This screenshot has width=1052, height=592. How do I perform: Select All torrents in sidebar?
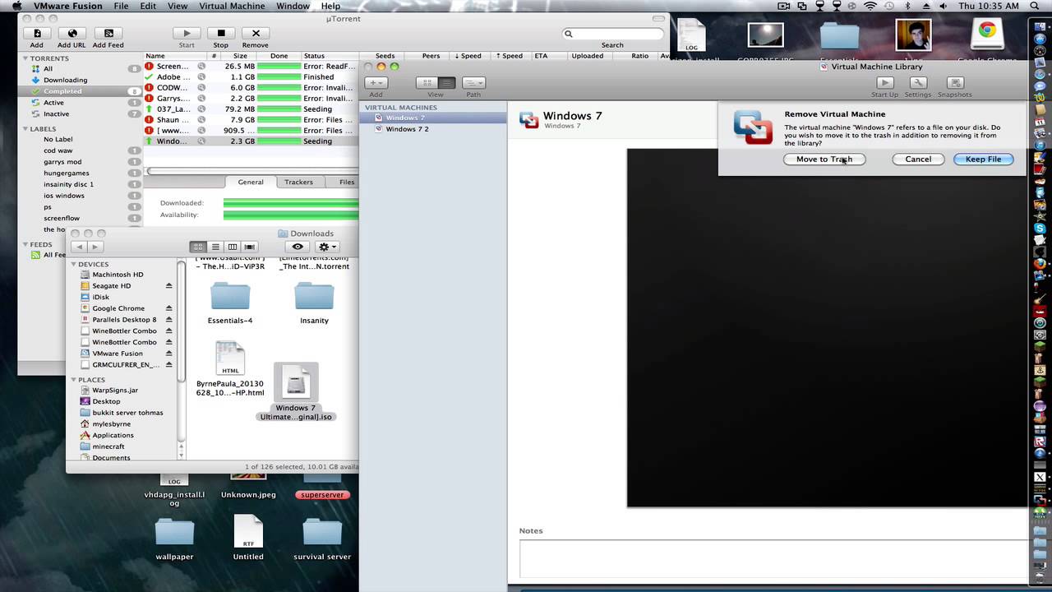click(48, 69)
